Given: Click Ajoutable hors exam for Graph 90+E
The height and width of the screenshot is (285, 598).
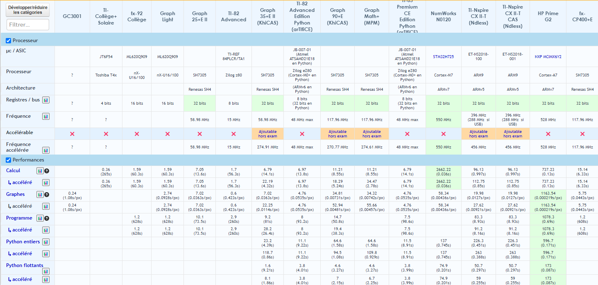Looking at the screenshot, I should pyautogui.click(x=338, y=134).
